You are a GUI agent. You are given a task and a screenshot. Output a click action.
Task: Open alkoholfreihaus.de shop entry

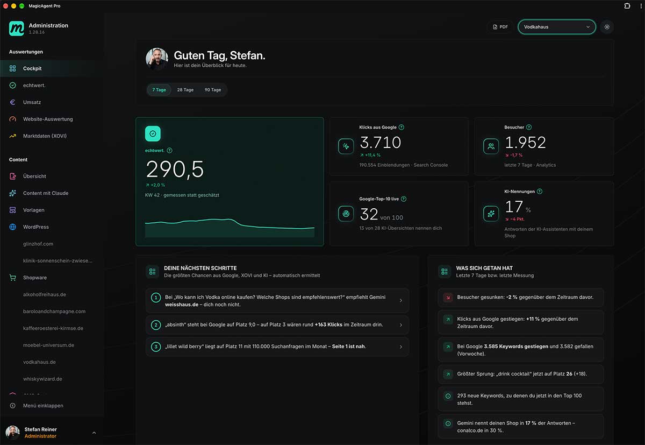click(45, 294)
